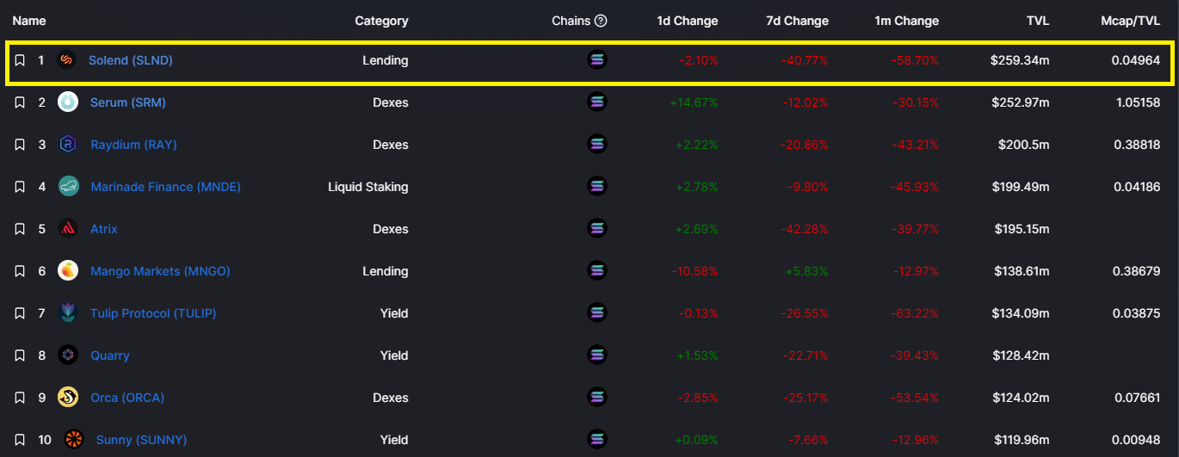The width and height of the screenshot is (1179, 457).
Task: Click the Marinade Finance logo icon
Action: 68,187
